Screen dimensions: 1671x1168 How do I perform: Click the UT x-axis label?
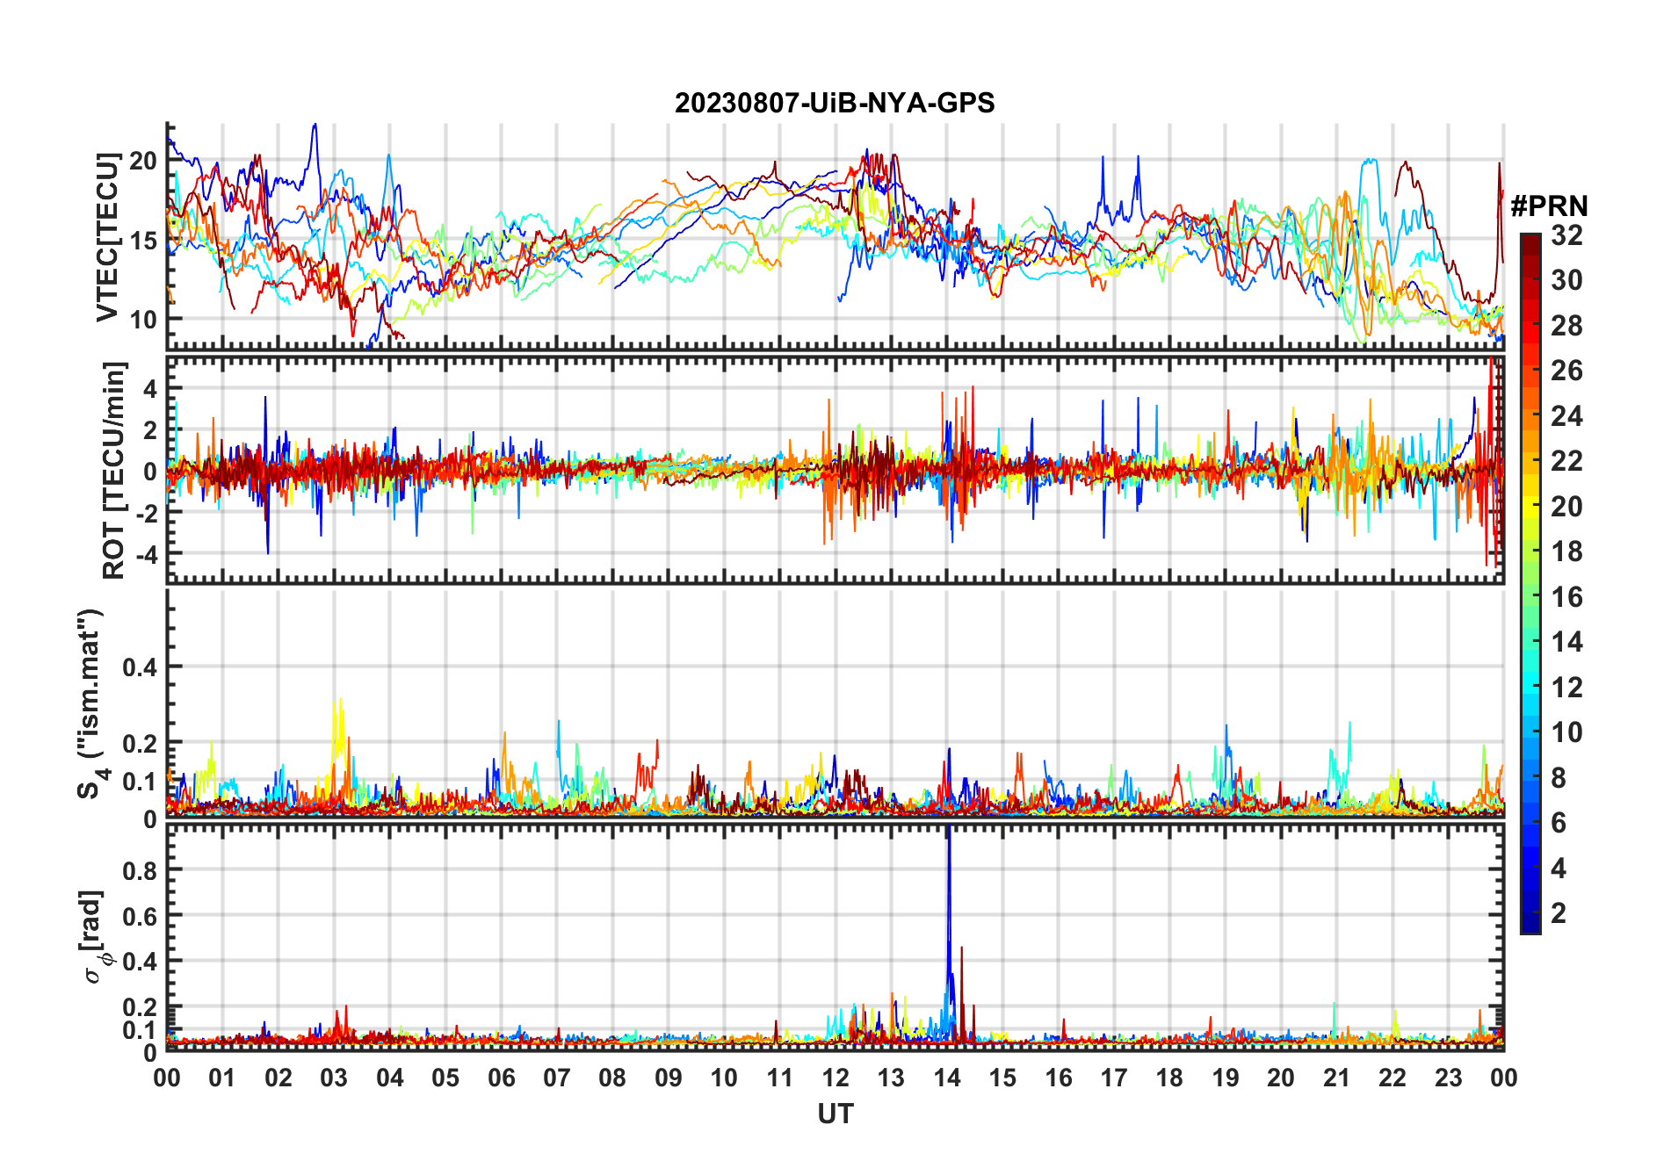point(835,1114)
